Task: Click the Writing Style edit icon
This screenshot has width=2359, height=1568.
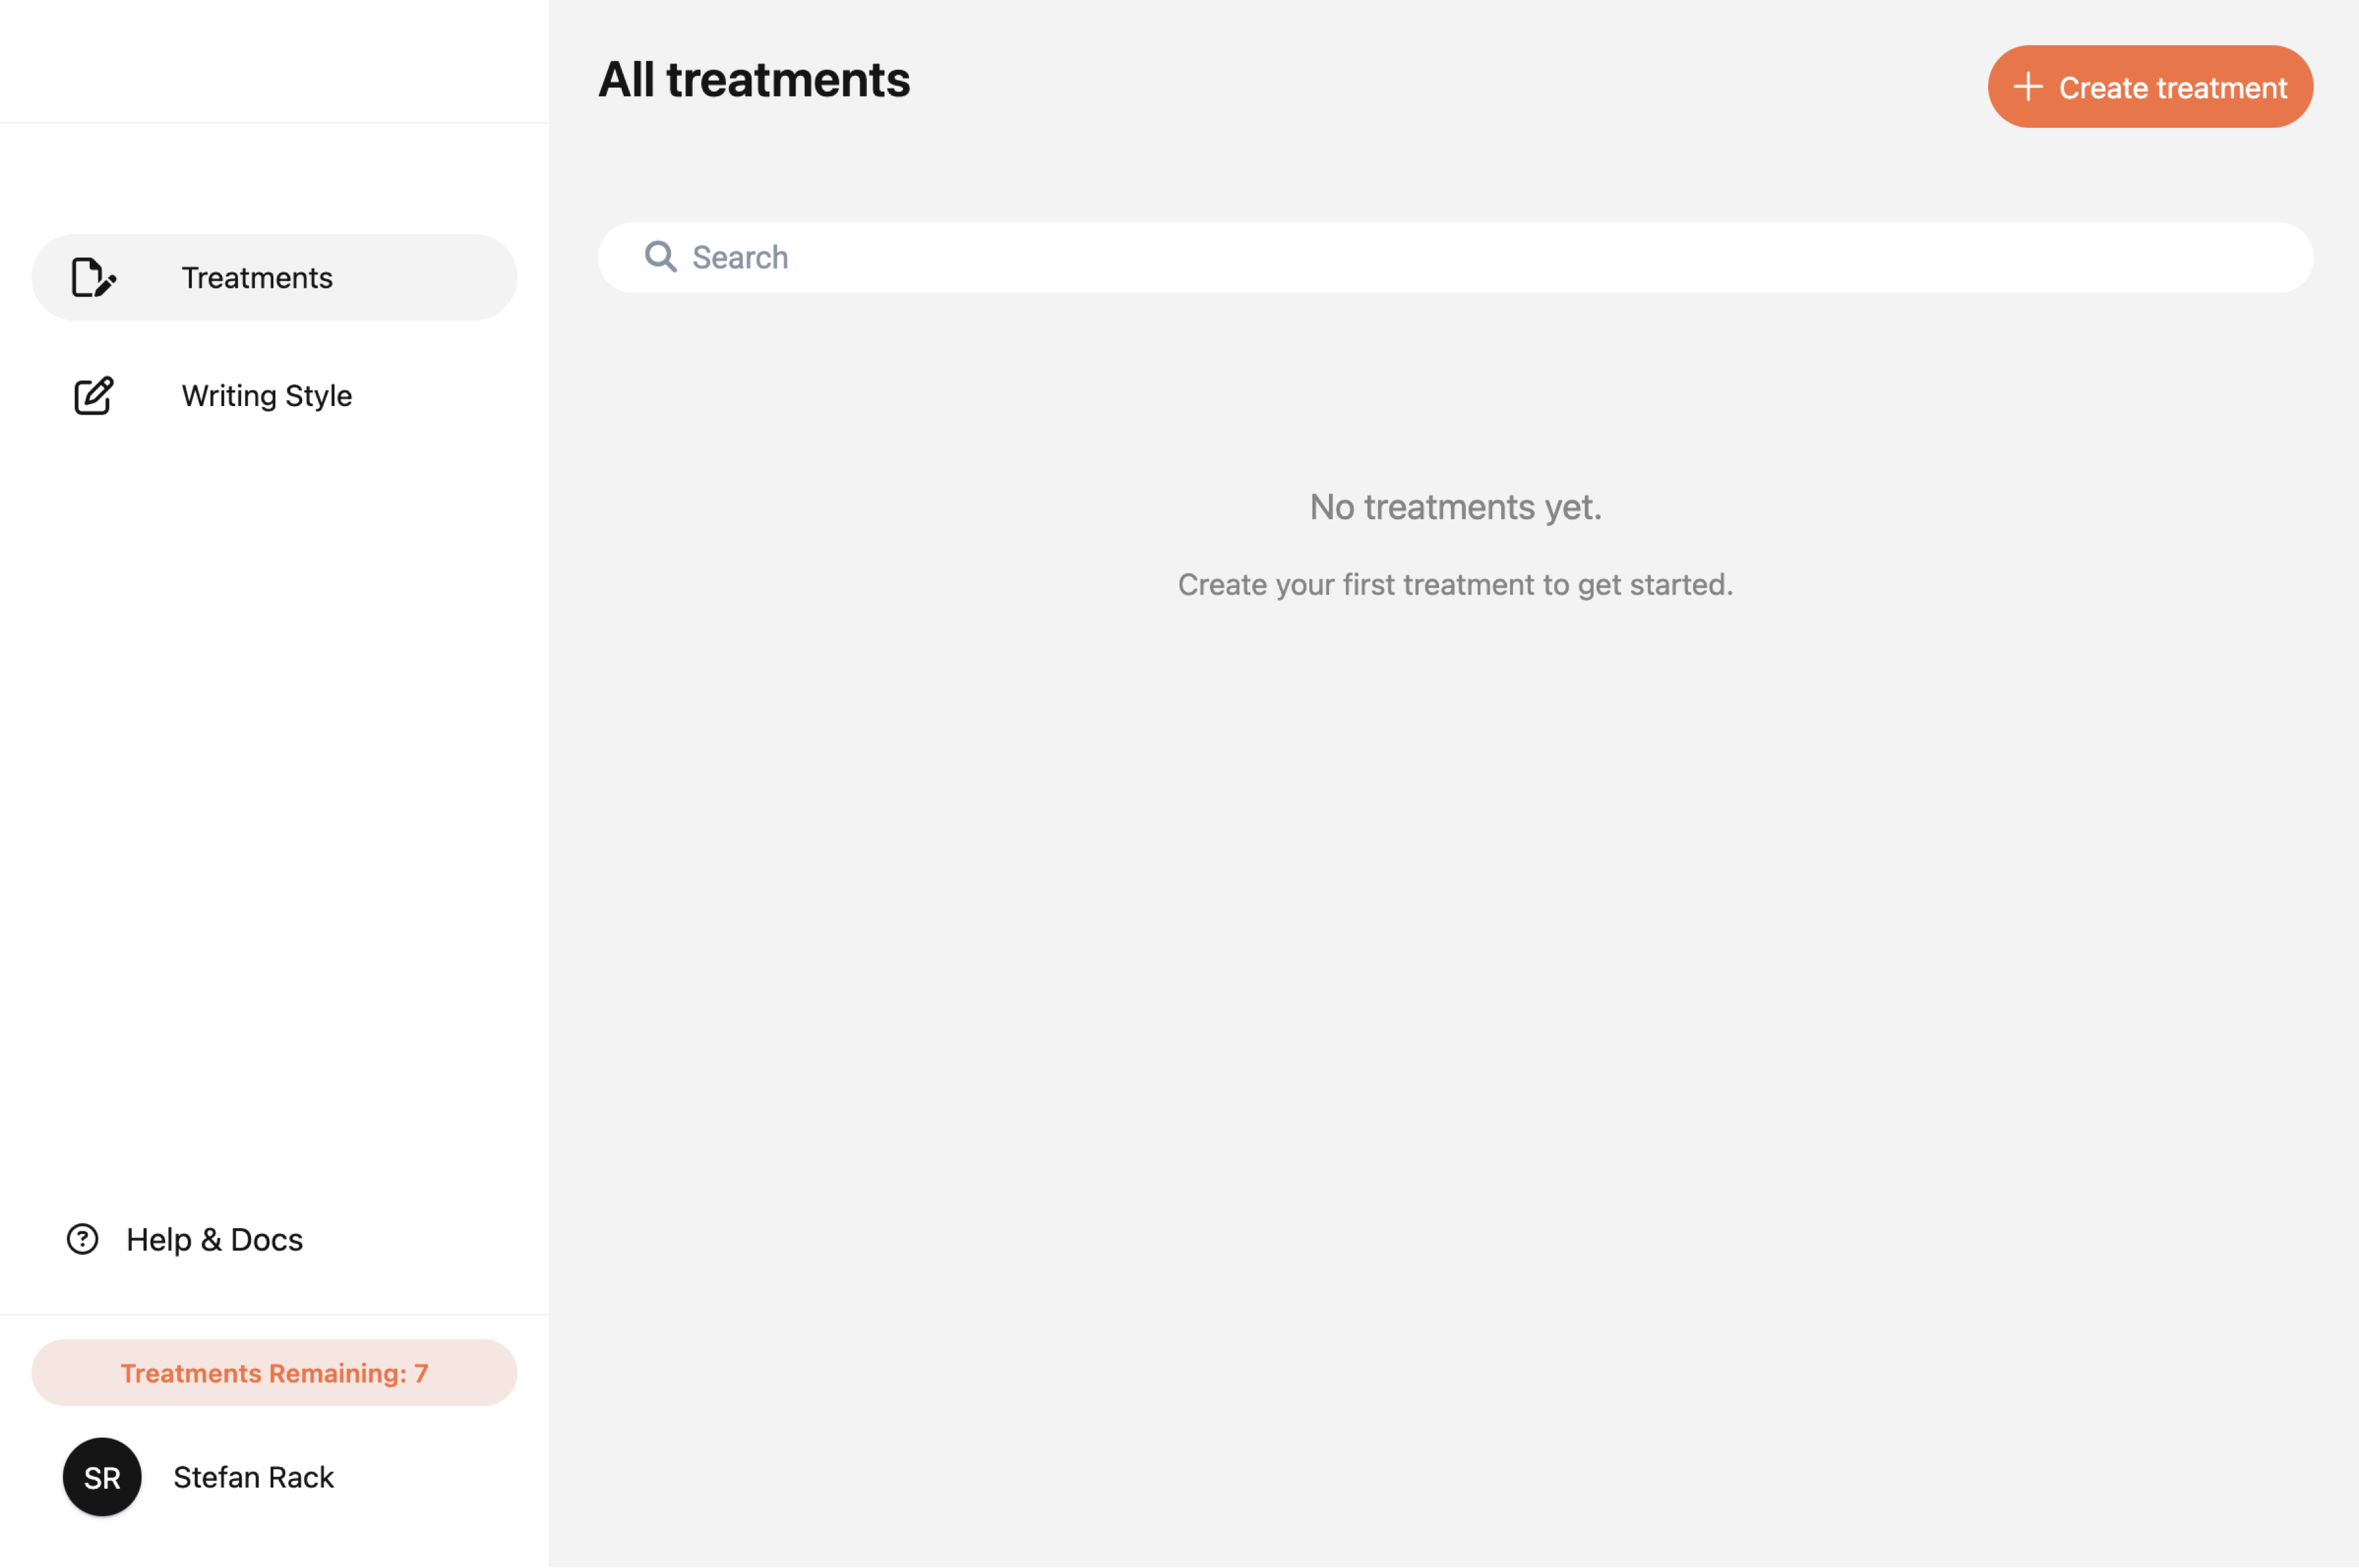Action: click(93, 396)
